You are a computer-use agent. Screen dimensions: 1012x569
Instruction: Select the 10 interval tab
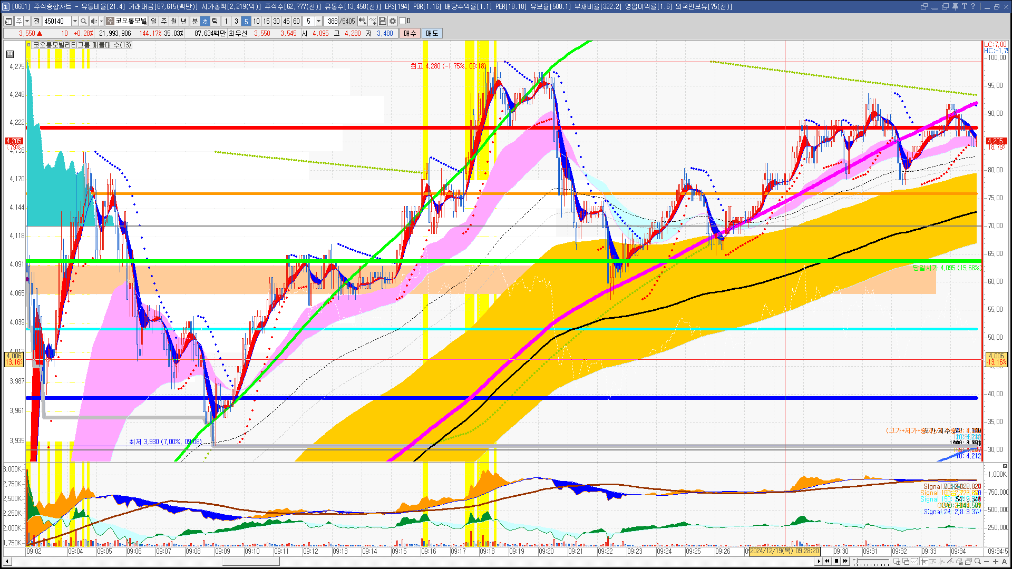pyautogui.click(x=256, y=21)
